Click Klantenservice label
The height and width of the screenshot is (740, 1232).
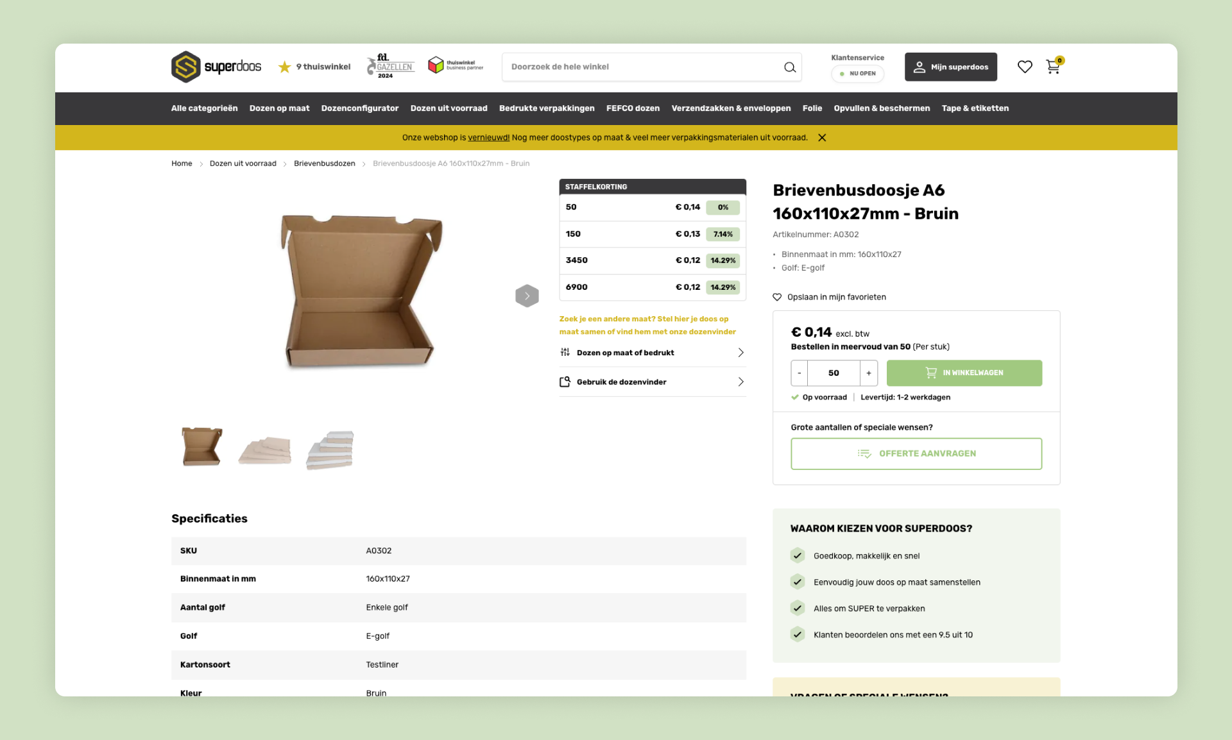(x=857, y=58)
